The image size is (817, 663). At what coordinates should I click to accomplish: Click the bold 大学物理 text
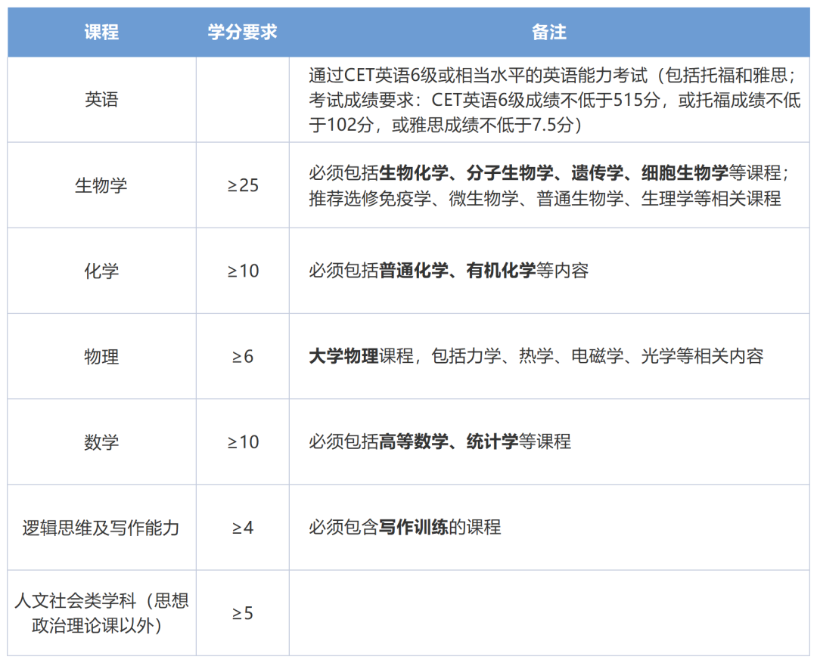343,356
